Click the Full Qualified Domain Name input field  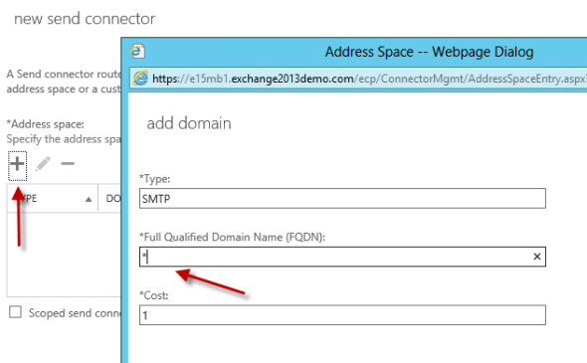pyautogui.click(x=342, y=257)
